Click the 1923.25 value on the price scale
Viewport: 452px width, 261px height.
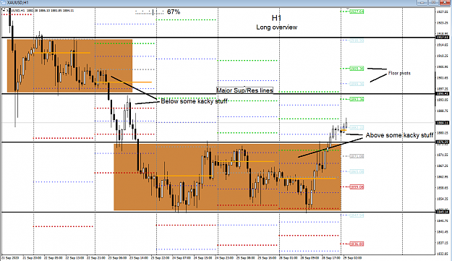[x=443, y=22]
